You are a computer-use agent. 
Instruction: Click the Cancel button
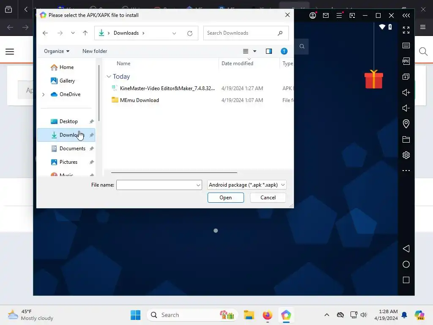(268, 198)
